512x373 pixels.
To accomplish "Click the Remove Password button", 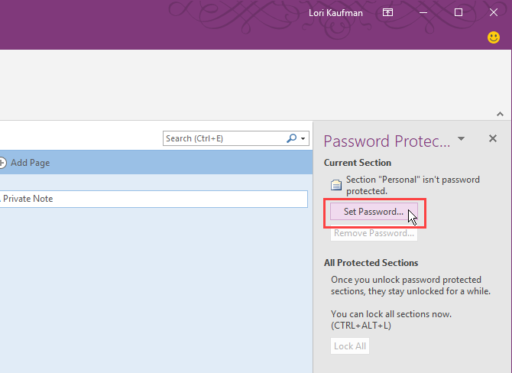I will [374, 233].
